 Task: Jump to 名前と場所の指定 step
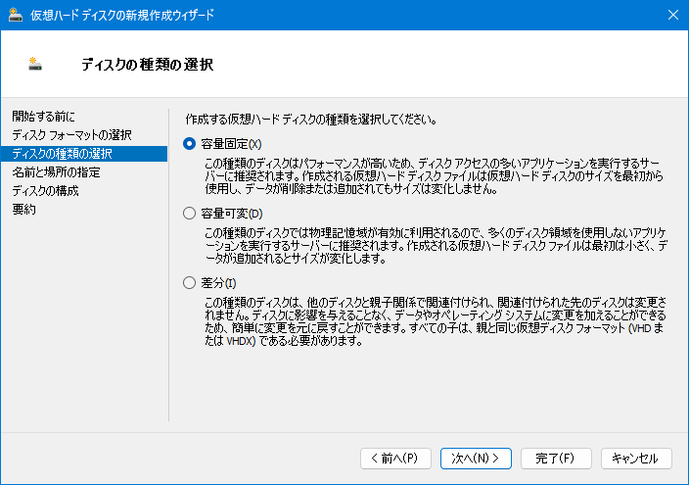56,172
